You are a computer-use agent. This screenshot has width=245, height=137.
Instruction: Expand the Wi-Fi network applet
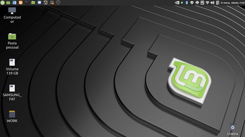click(207, 2)
